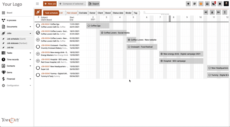Viewport: 230px width, 127px height.
Task: Expand the Configuration menu arrow
Action: tap(30, 86)
